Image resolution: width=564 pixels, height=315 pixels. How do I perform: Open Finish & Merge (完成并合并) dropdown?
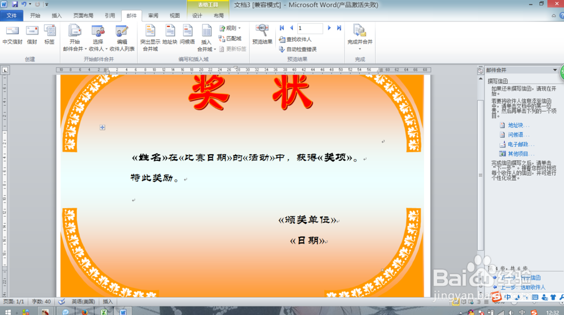(360, 37)
